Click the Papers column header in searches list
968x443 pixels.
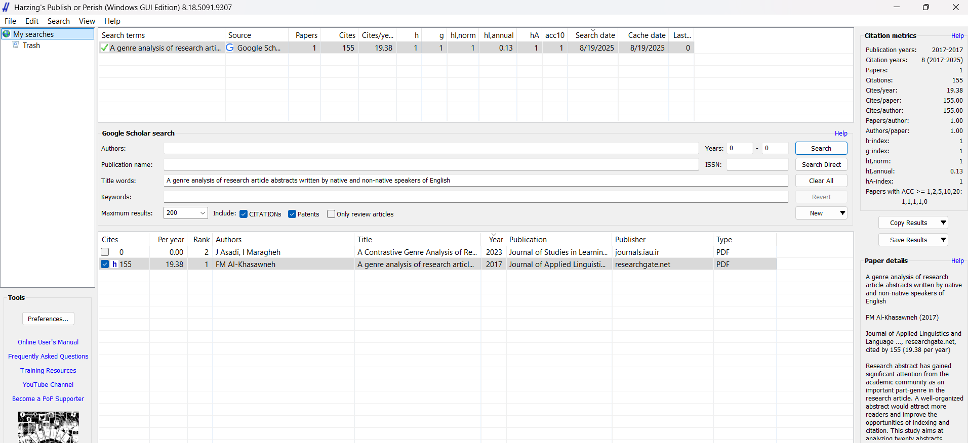[305, 35]
